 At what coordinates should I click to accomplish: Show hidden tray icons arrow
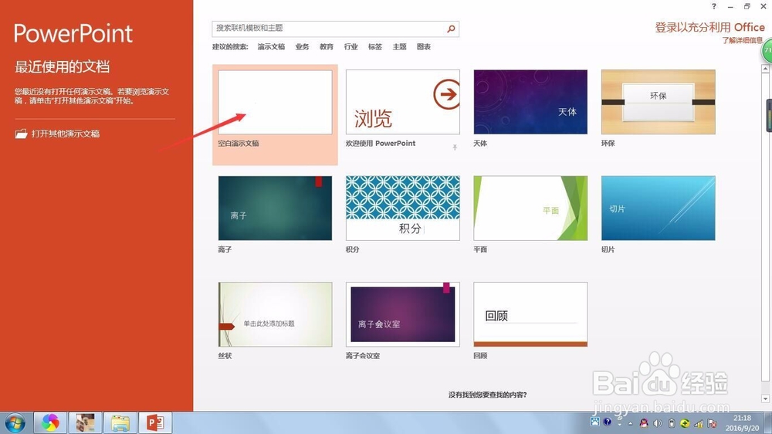point(630,424)
